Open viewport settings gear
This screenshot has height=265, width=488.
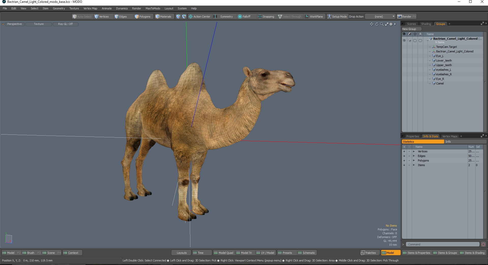(391, 24)
